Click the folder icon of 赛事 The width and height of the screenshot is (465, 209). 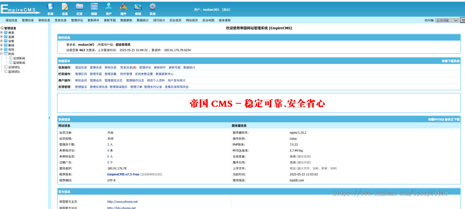[x=6, y=33]
